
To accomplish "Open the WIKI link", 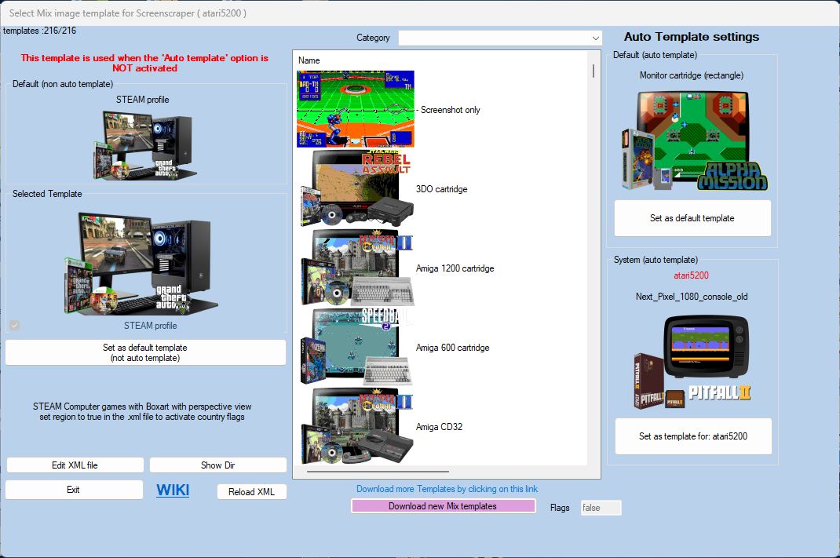I will [173, 490].
